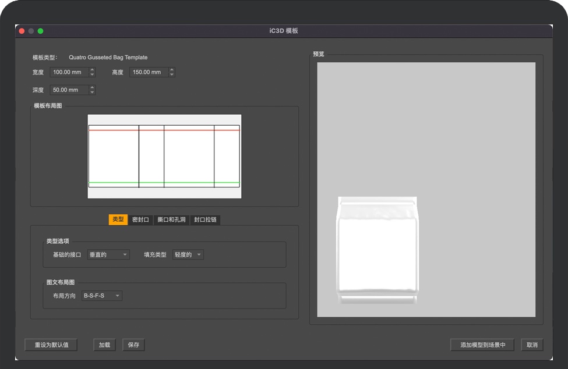Select the 类型 tab
568x369 pixels.
(x=118, y=219)
